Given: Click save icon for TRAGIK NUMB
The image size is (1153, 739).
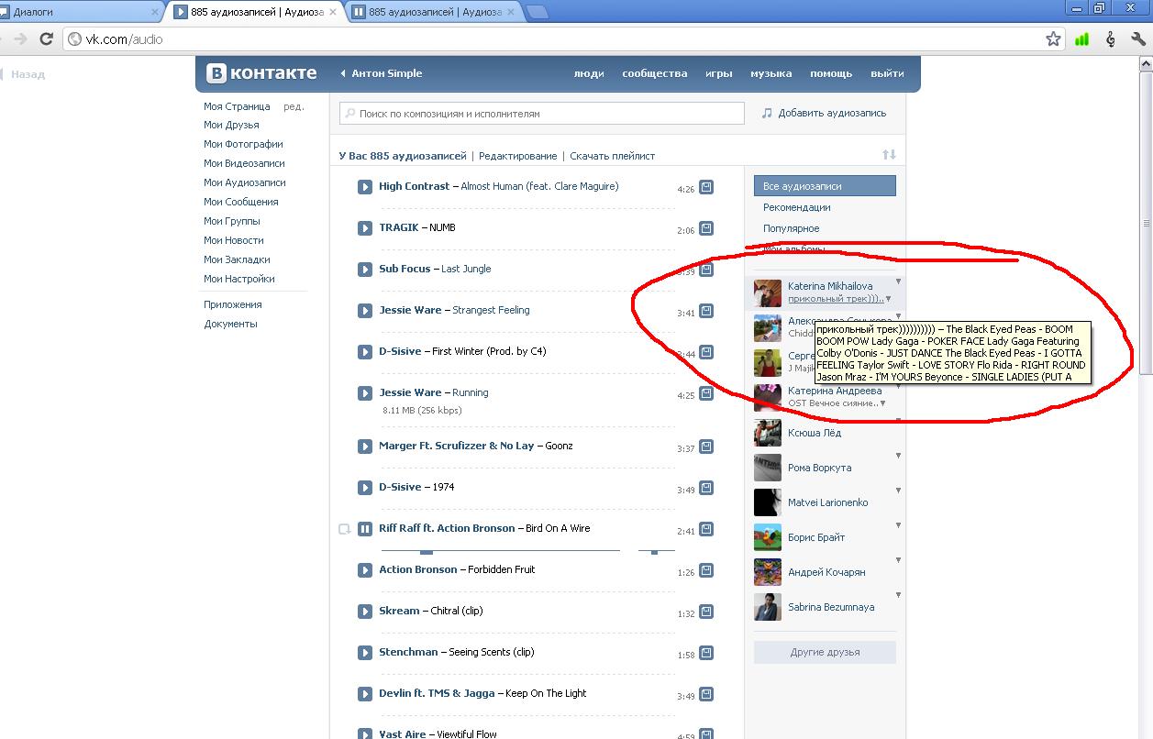Looking at the screenshot, I should coord(706,228).
